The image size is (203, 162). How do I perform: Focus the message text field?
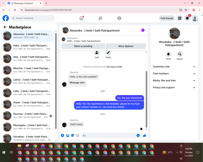point(109,135)
